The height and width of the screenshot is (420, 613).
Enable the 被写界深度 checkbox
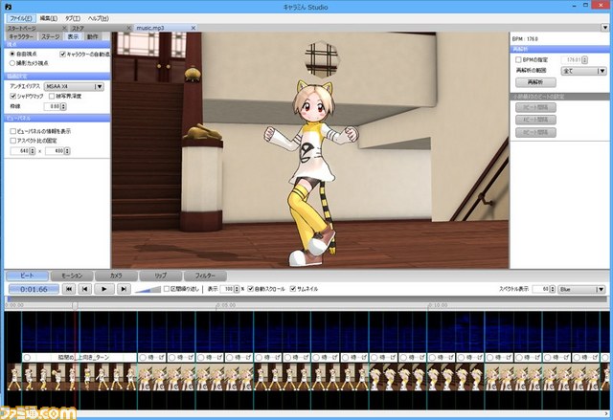52,96
